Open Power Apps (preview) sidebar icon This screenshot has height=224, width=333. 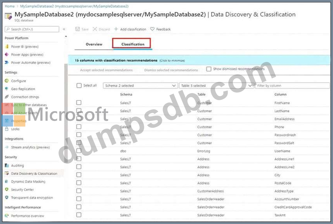(7, 55)
